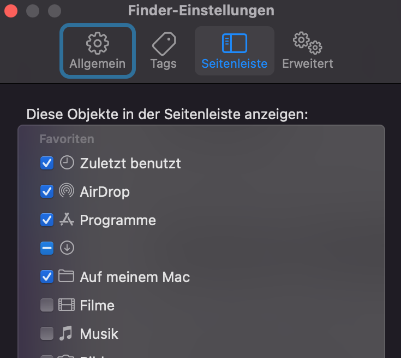The image size is (401, 358).
Task: Open Erweitert double-gear icon
Action: [x=307, y=43]
